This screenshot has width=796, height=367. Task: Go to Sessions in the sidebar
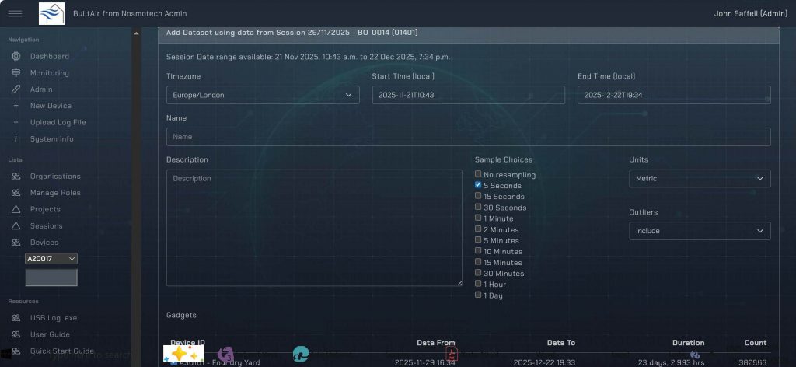pyautogui.click(x=46, y=226)
